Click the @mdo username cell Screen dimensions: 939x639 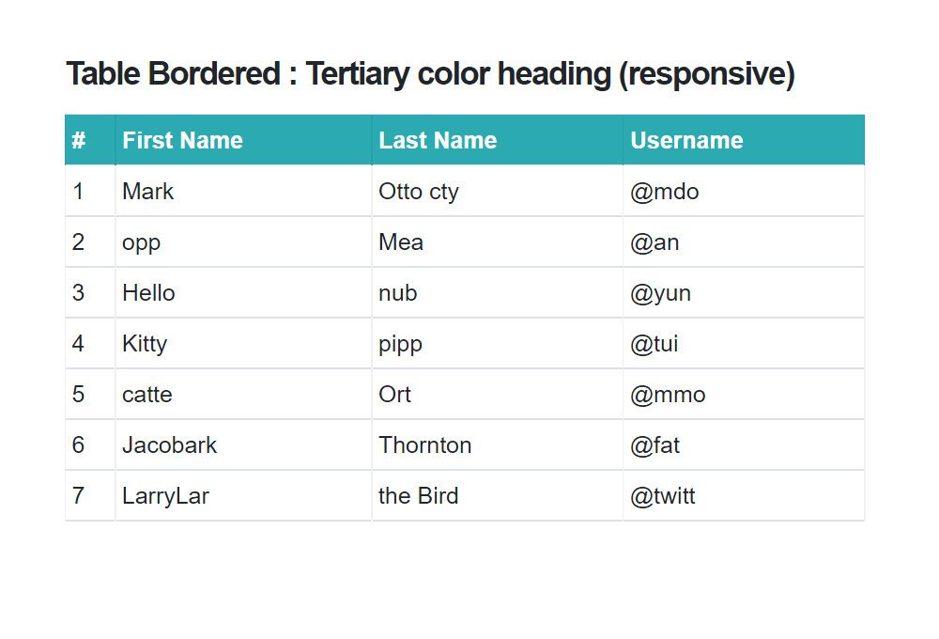click(x=744, y=191)
